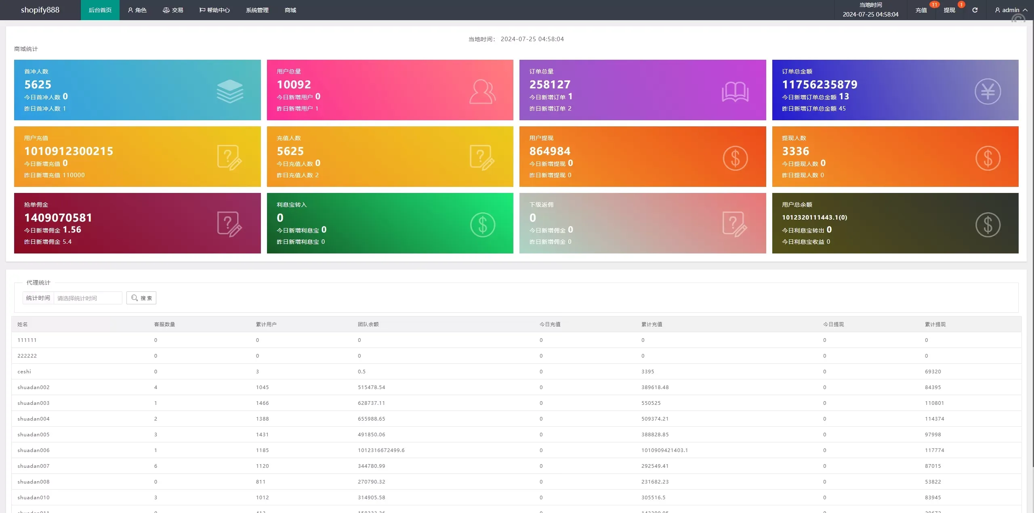Expand the admin user dropdown

click(1011, 10)
